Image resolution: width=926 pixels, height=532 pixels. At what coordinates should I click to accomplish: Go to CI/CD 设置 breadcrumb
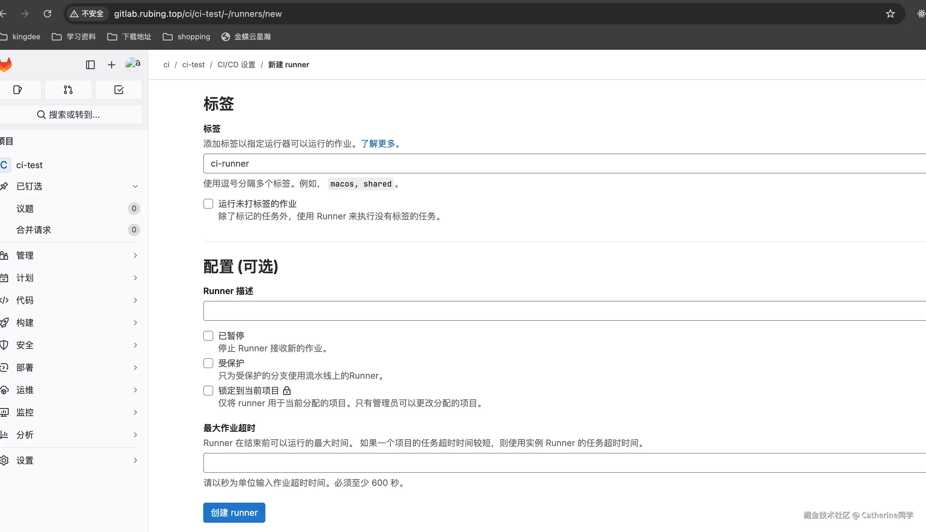[x=236, y=65]
